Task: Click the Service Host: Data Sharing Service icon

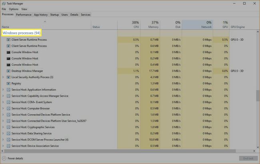Action: (8, 134)
